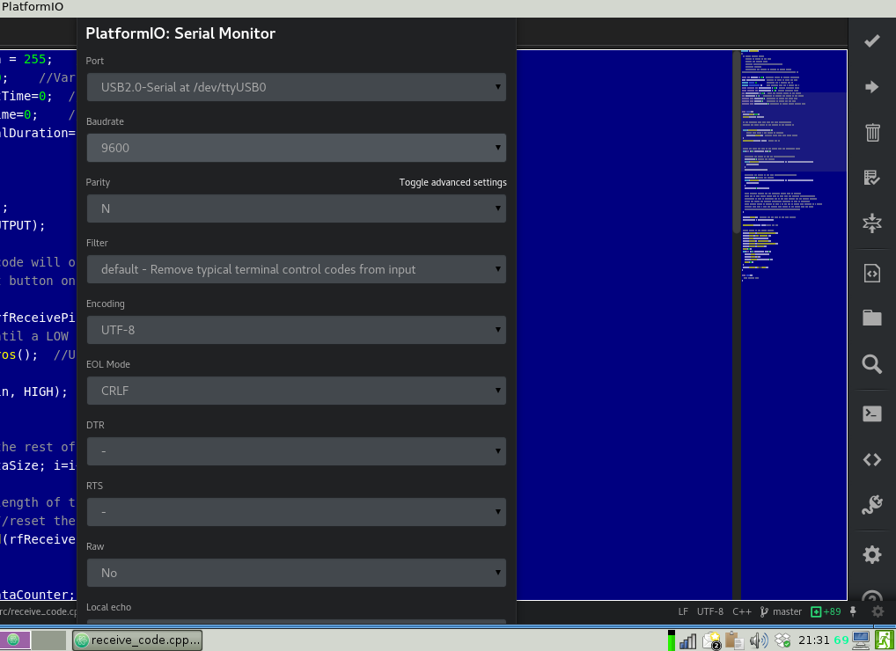Open the EOL Mode dropdown showing CRLF
Image resolution: width=896 pixels, height=651 pixels.
point(296,391)
